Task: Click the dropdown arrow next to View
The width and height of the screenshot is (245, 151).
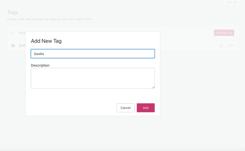Action: coord(235,2)
